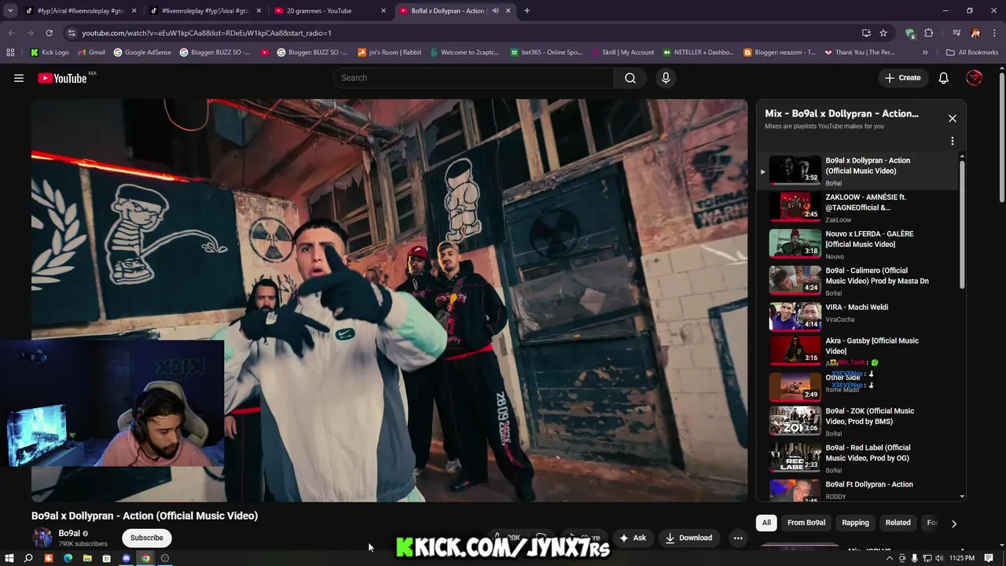Open a new browser tab
This screenshot has width=1006, height=566.
click(527, 11)
